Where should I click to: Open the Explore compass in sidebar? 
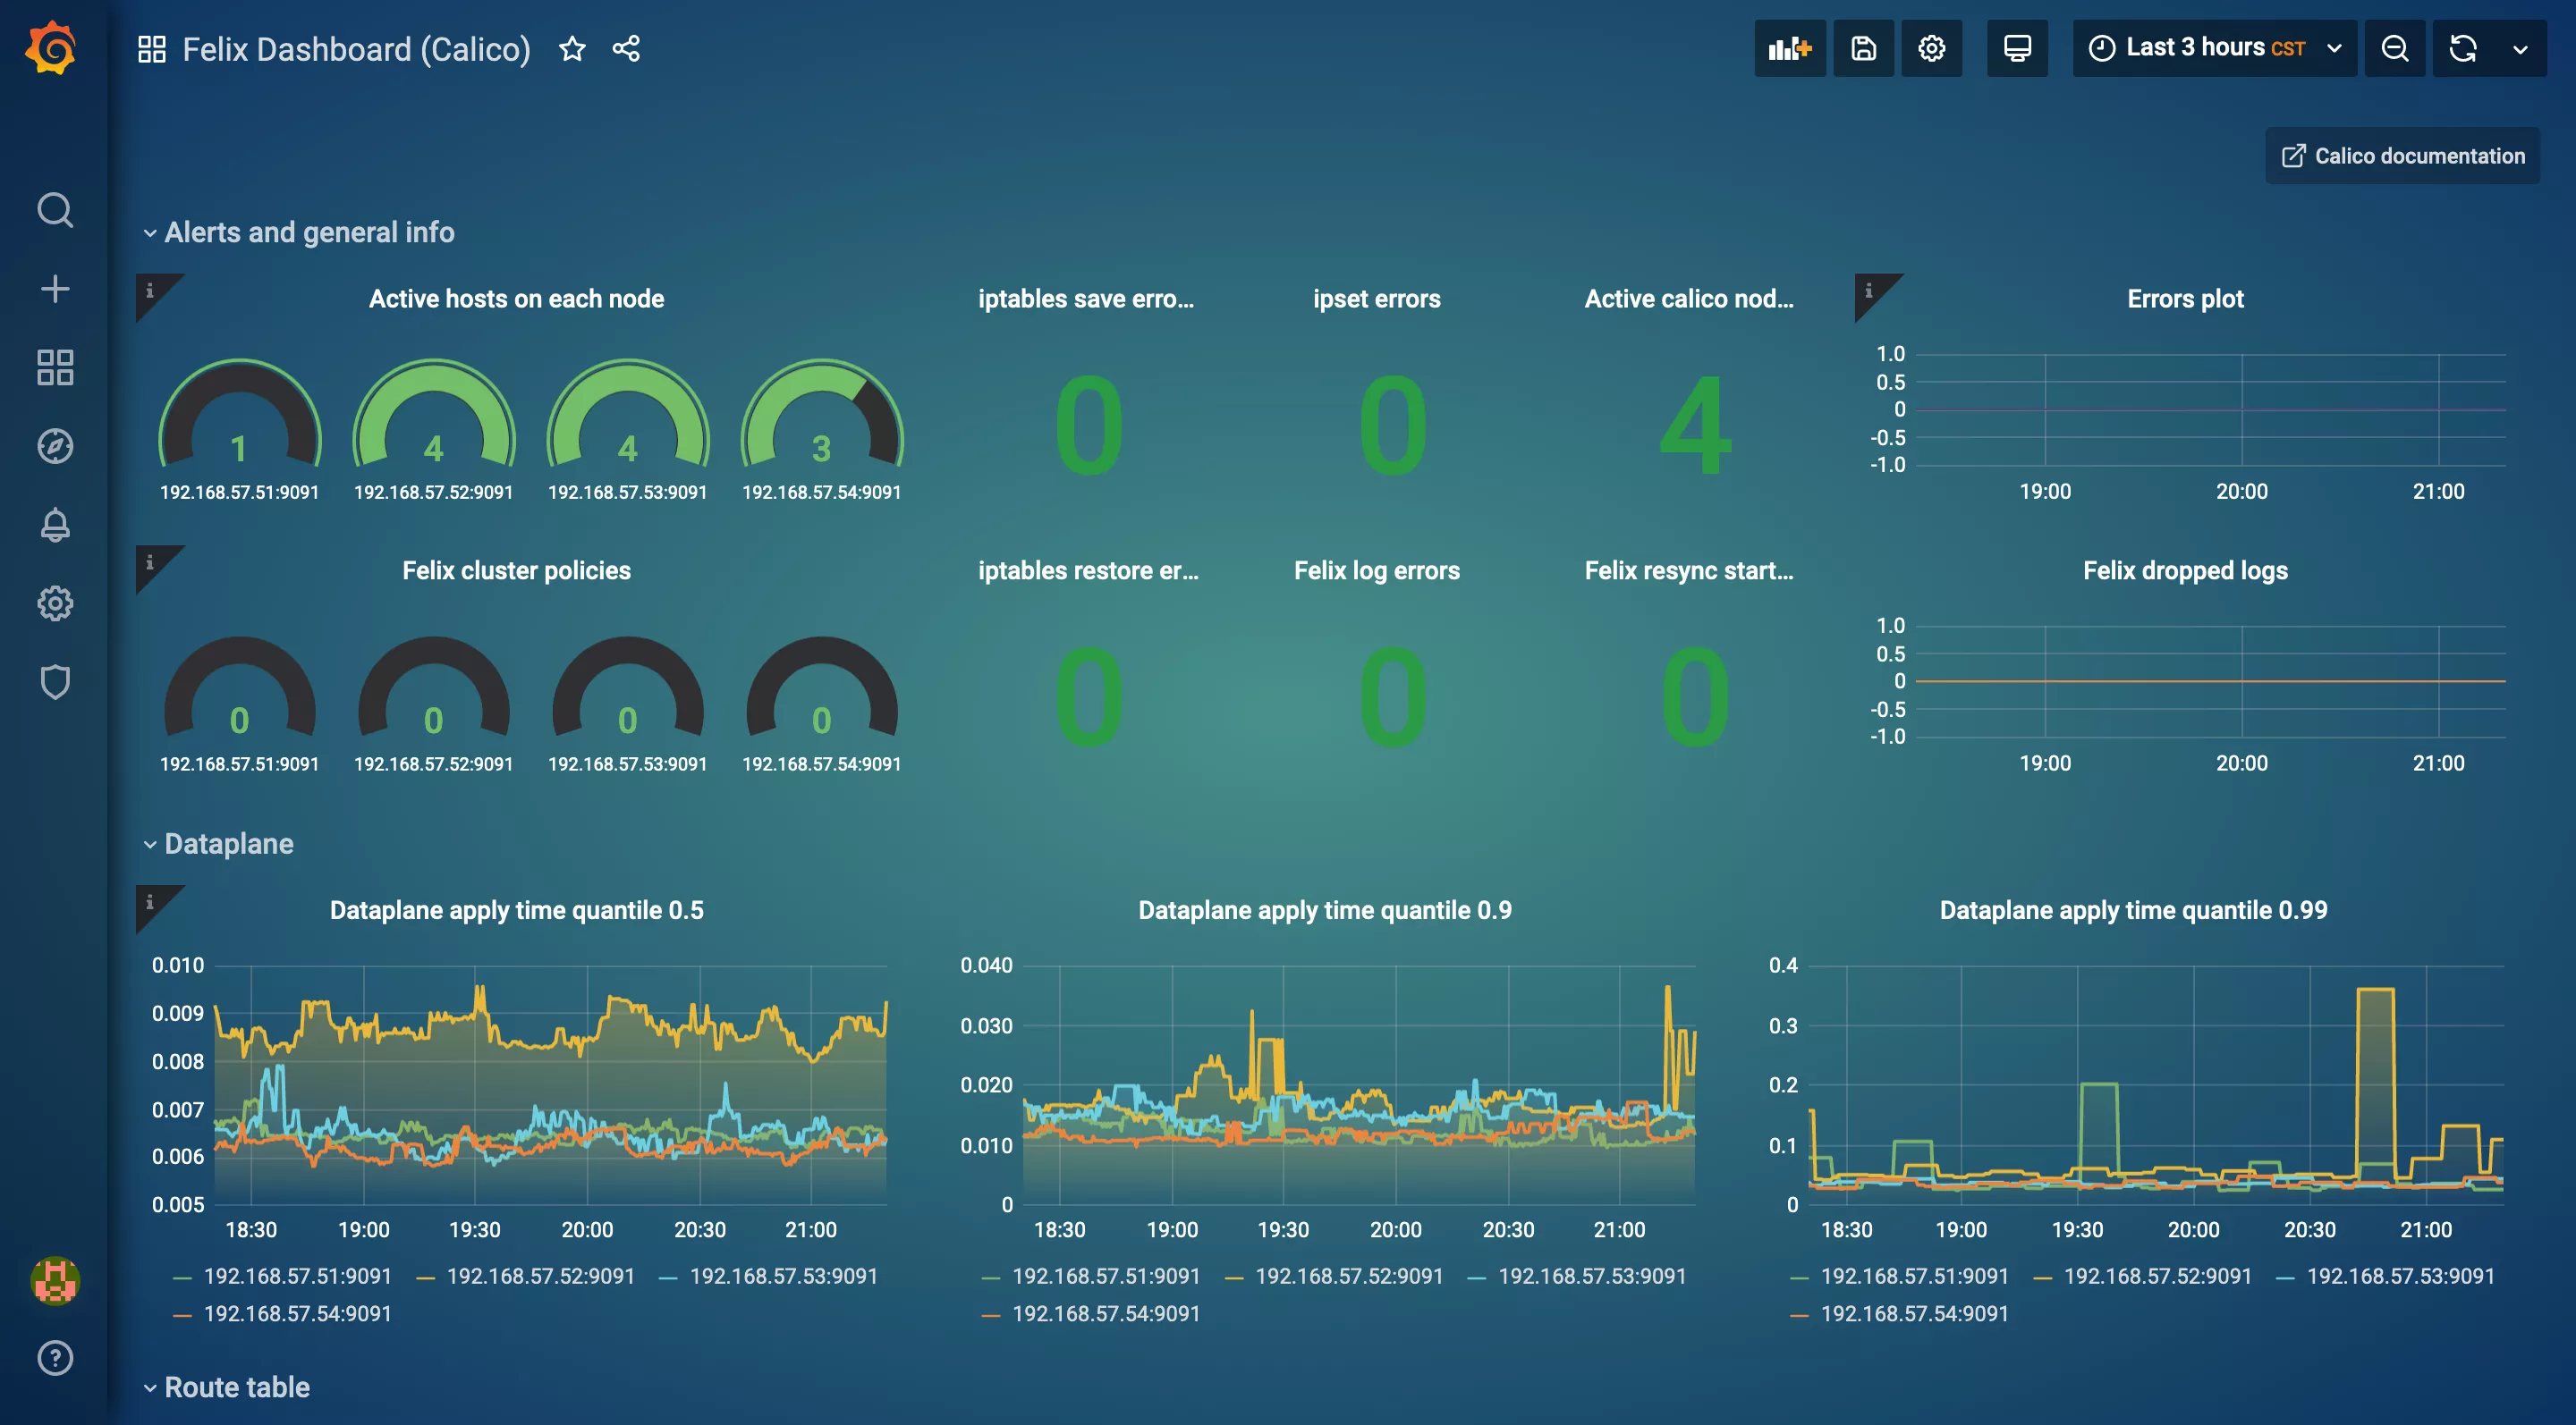click(x=55, y=446)
